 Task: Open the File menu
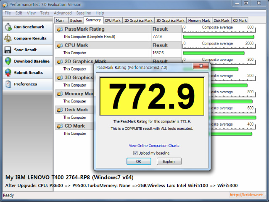pos(8,13)
